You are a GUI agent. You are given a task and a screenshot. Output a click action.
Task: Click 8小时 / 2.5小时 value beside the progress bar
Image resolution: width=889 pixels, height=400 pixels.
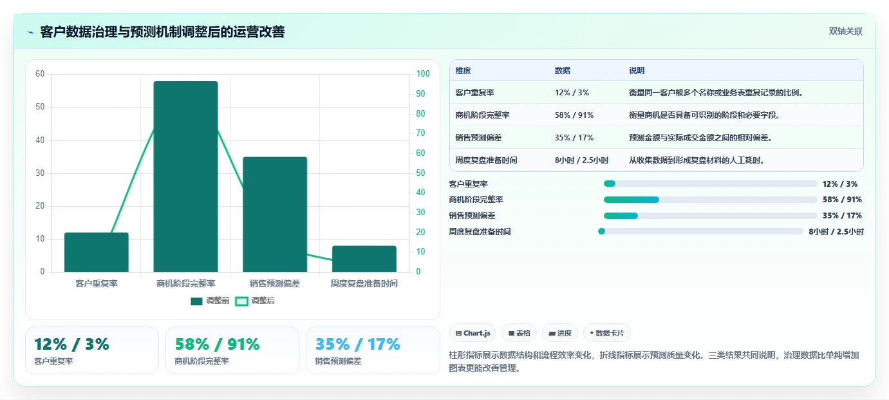coord(836,232)
